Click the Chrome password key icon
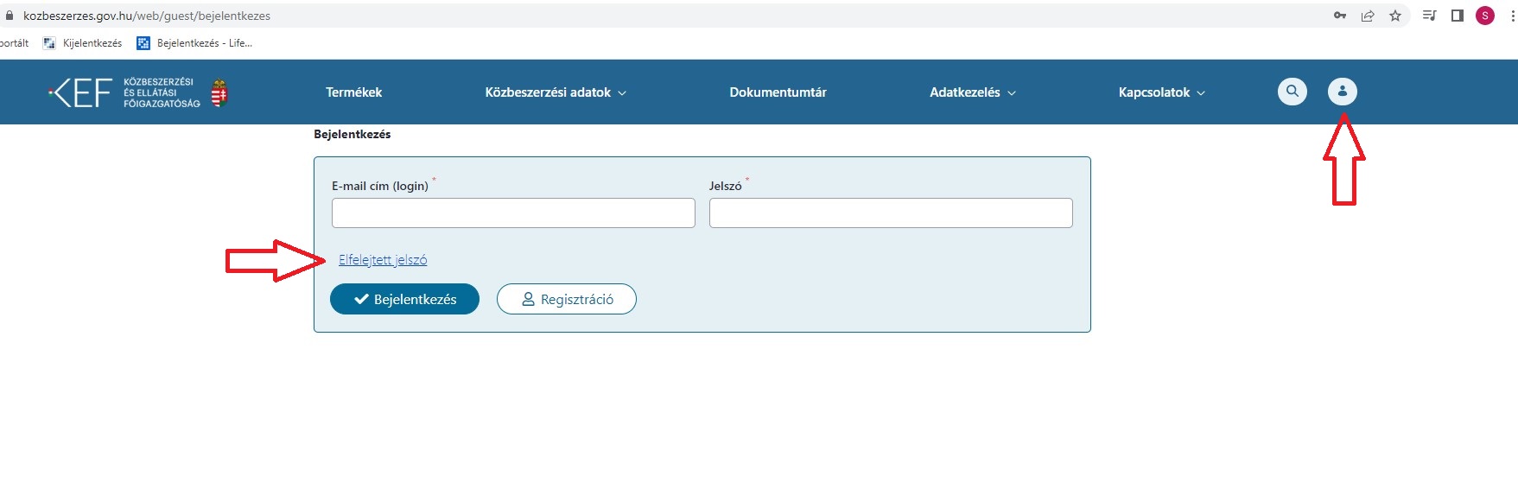Image resolution: width=1518 pixels, height=489 pixels. [1339, 16]
